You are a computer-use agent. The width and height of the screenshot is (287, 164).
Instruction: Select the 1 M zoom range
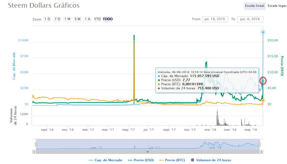(x=67, y=19)
